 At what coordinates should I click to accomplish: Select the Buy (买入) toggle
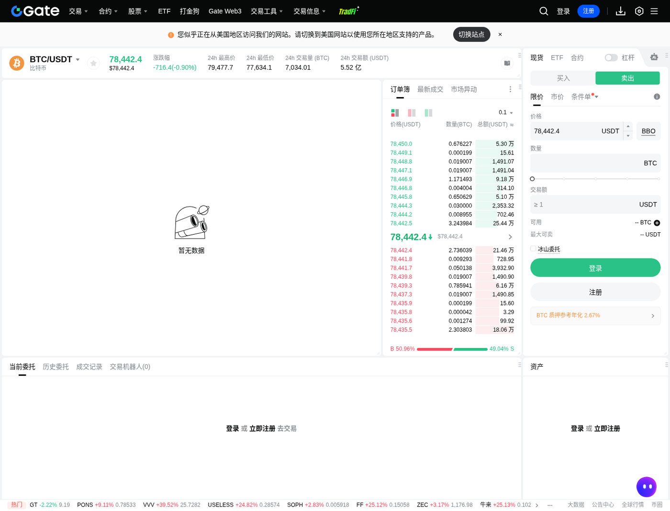point(563,78)
